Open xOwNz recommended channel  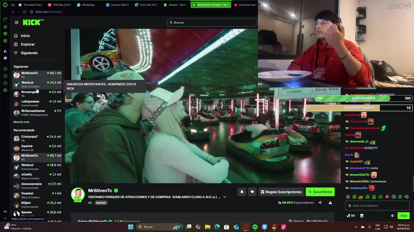coord(37,176)
